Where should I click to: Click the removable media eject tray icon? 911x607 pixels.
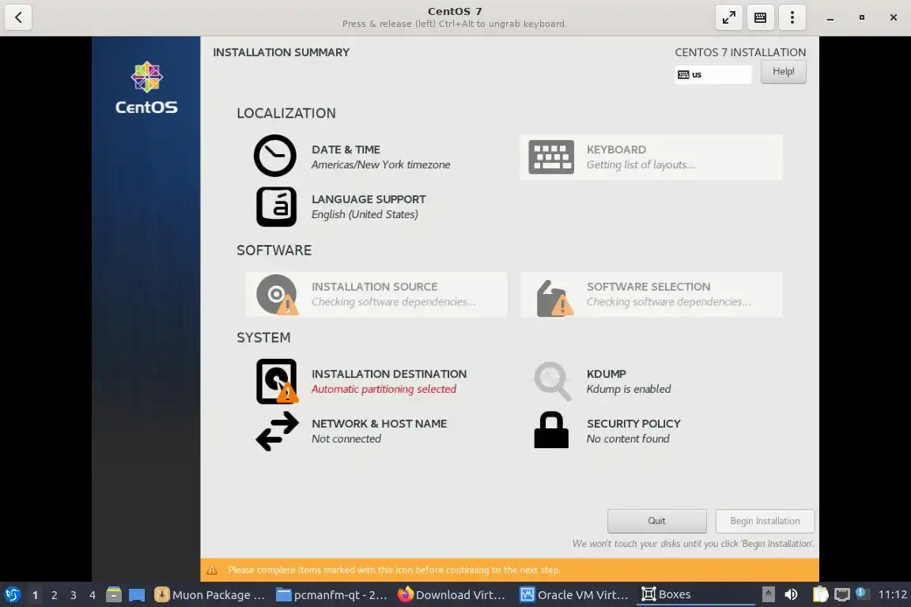click(768, 594)
